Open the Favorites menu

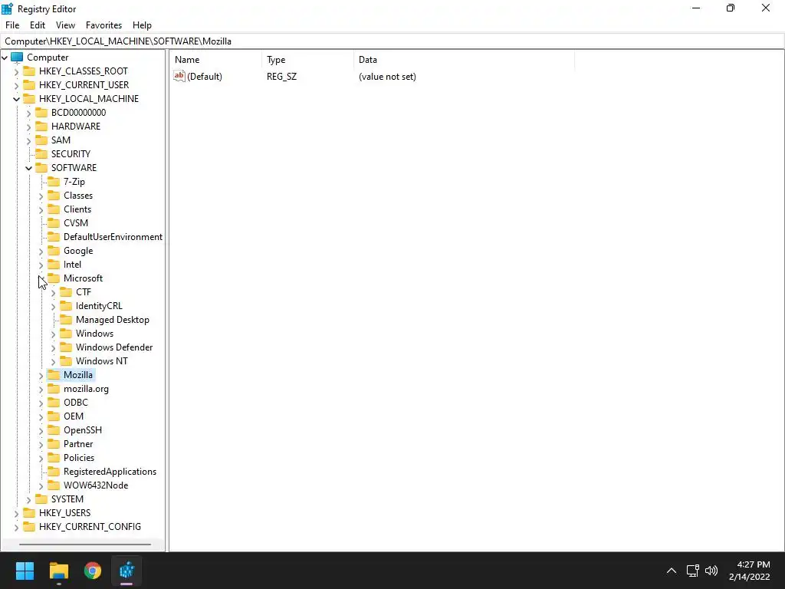[103, 25]
